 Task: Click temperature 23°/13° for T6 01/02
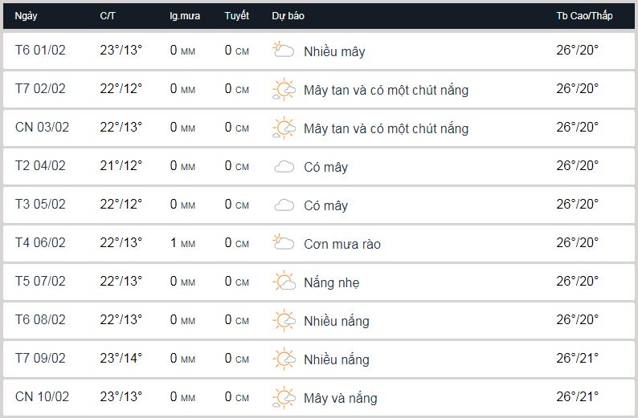click(121, 50)
